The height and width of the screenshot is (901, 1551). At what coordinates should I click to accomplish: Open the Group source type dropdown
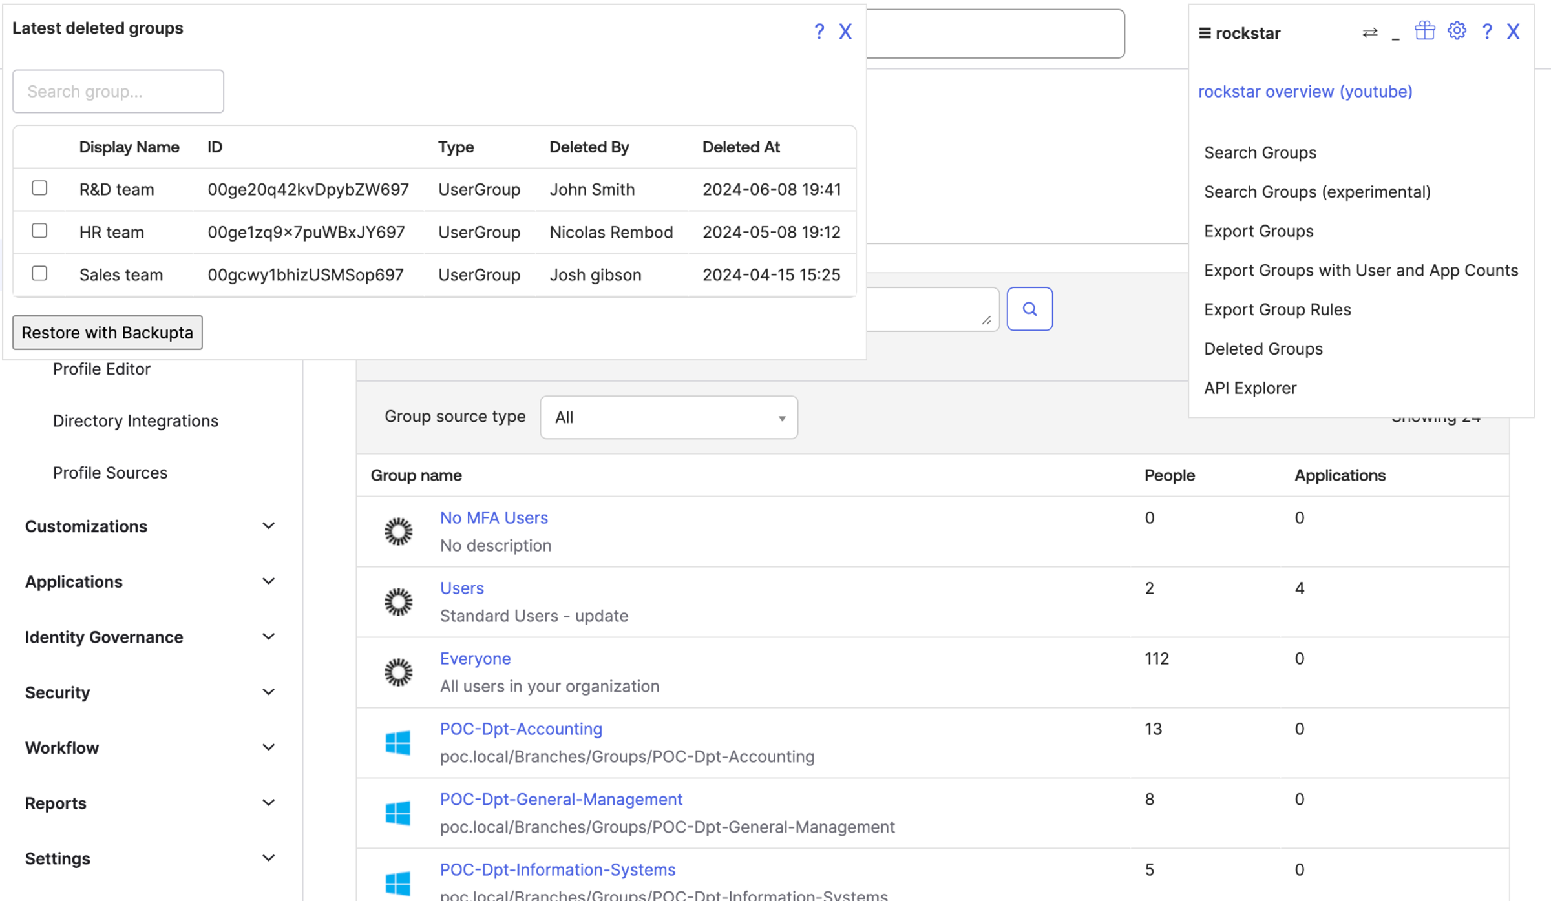tap(669, 417)
